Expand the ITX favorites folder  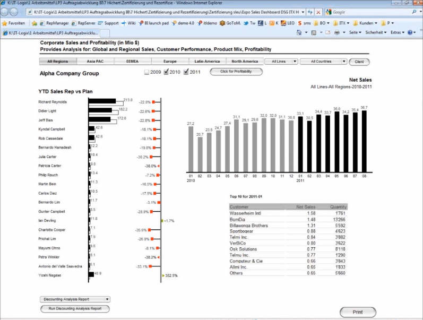point(341,23)
